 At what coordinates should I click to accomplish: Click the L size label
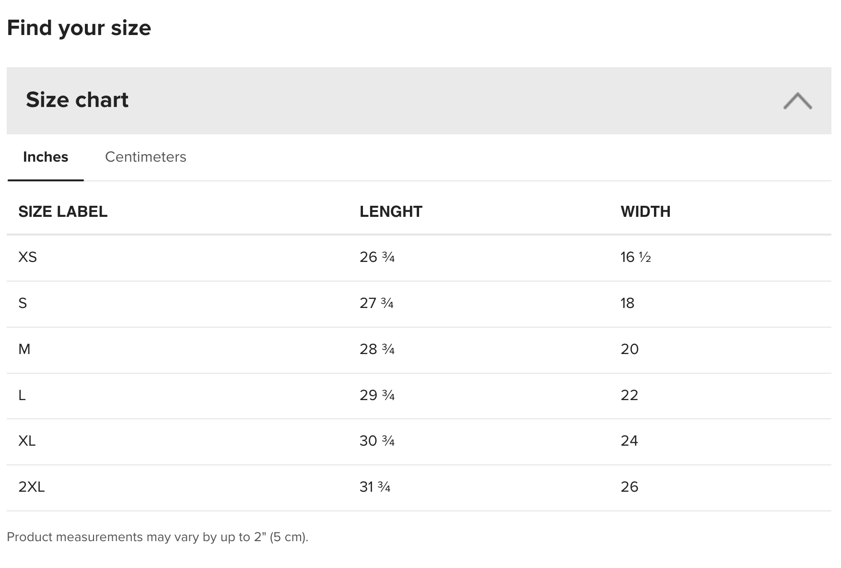coord(22,395)
